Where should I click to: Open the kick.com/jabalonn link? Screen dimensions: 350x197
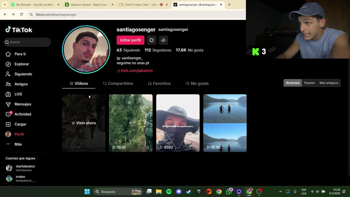click(x=135, y=71)
